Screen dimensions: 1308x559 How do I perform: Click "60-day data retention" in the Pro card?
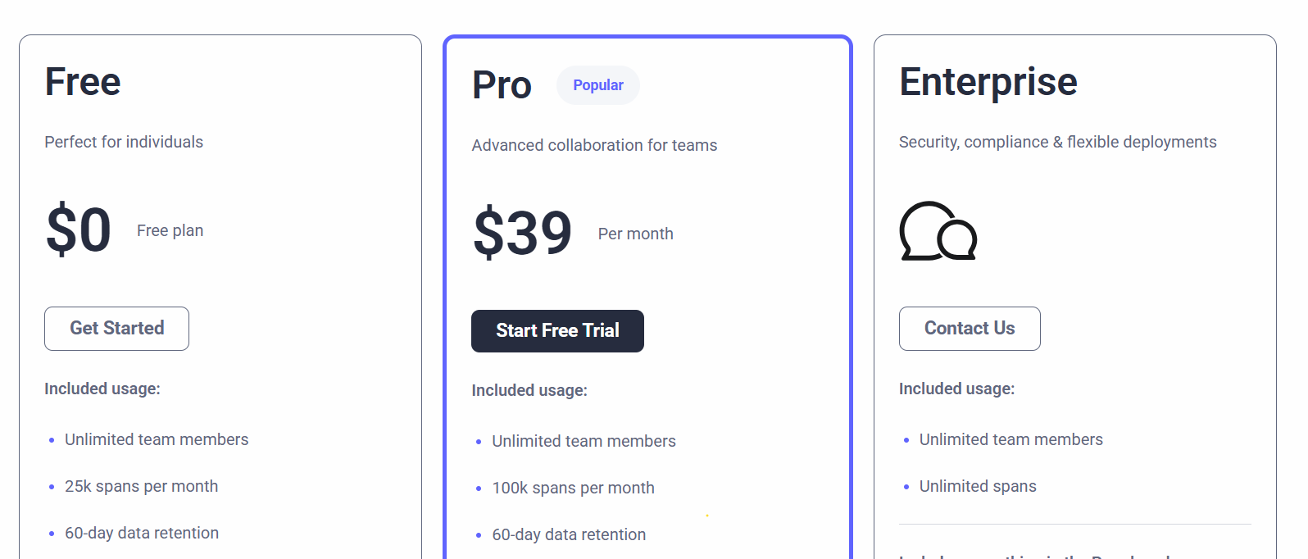click(x=569, y=534)
